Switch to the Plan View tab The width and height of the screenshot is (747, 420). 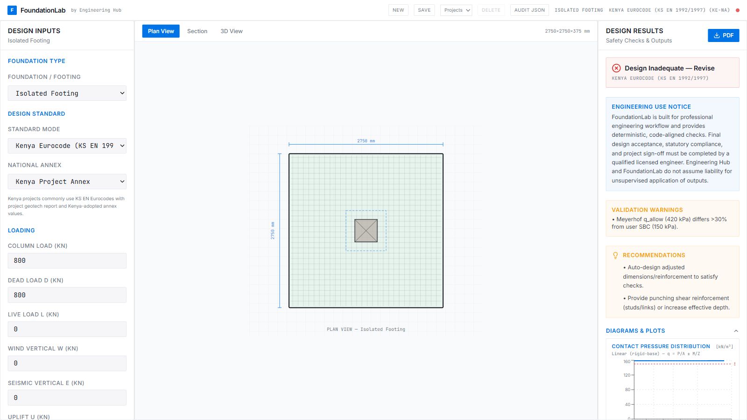[x=161, y=31]
